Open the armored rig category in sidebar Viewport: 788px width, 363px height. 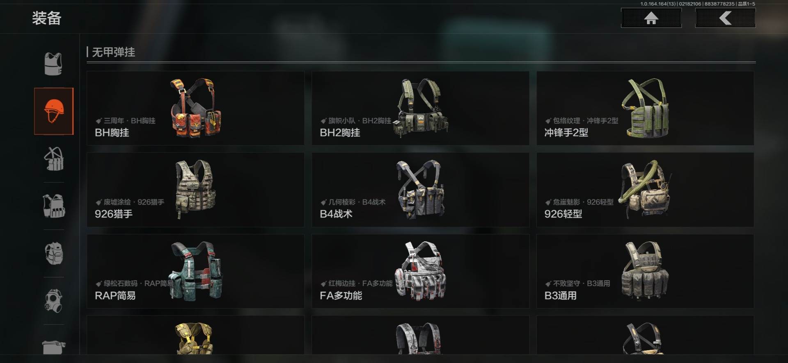[x=54, y=206]
